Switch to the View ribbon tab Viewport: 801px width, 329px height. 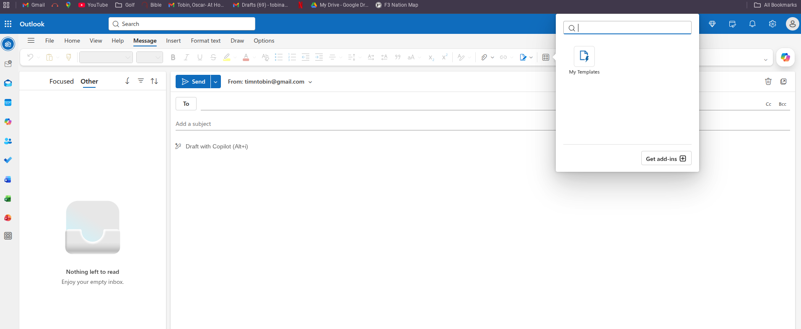[x=96, y=41]
